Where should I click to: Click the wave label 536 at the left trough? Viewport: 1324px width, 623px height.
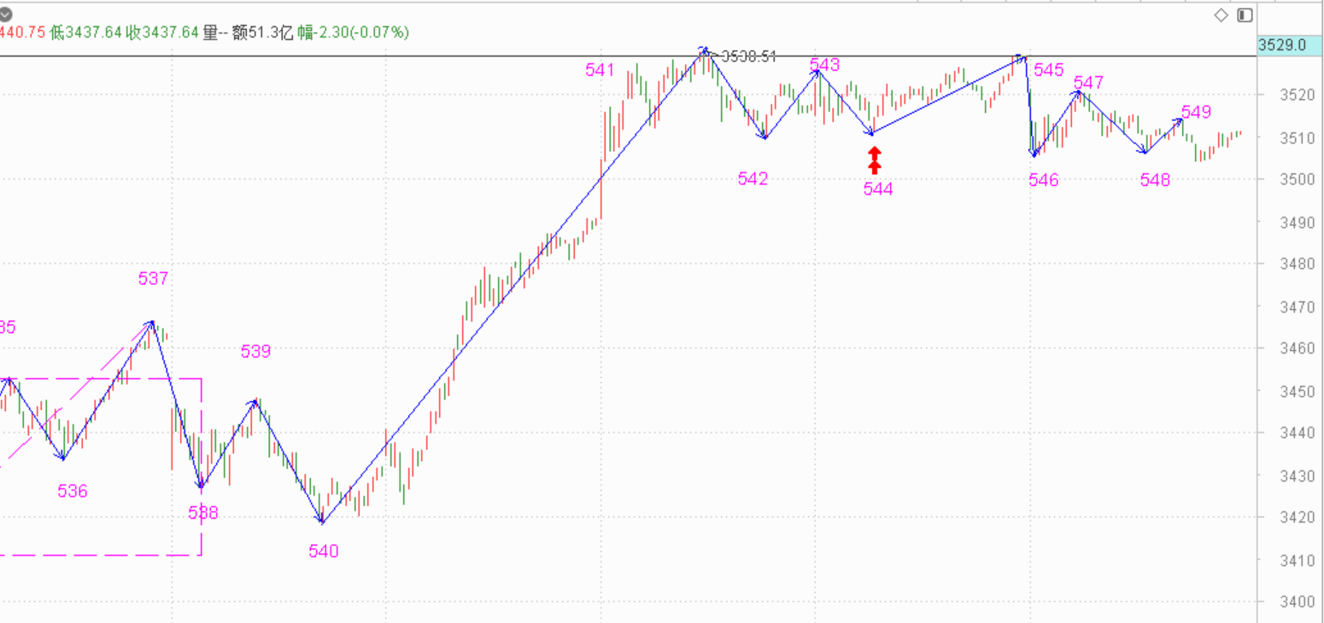click(72, 491)
